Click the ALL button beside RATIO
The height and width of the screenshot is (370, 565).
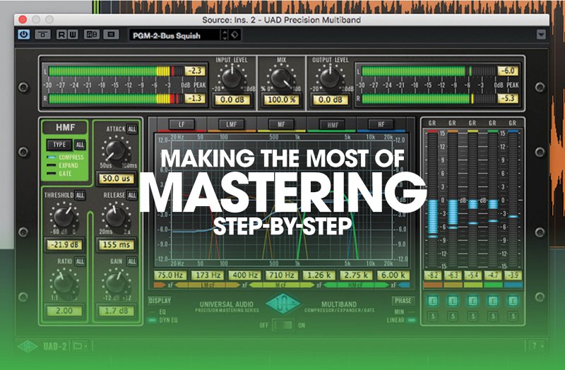80,261
